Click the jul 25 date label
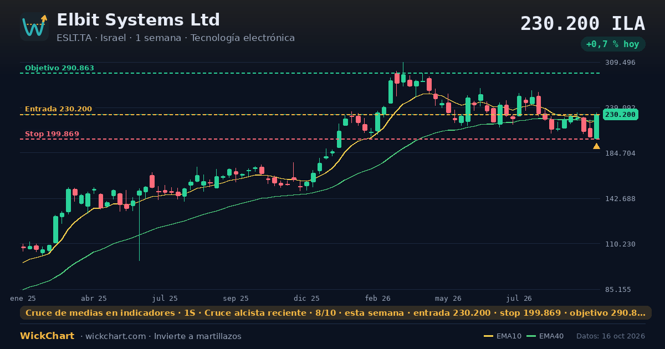The height and width of the screenshot is (349, 665). click(x=165, y=298)
